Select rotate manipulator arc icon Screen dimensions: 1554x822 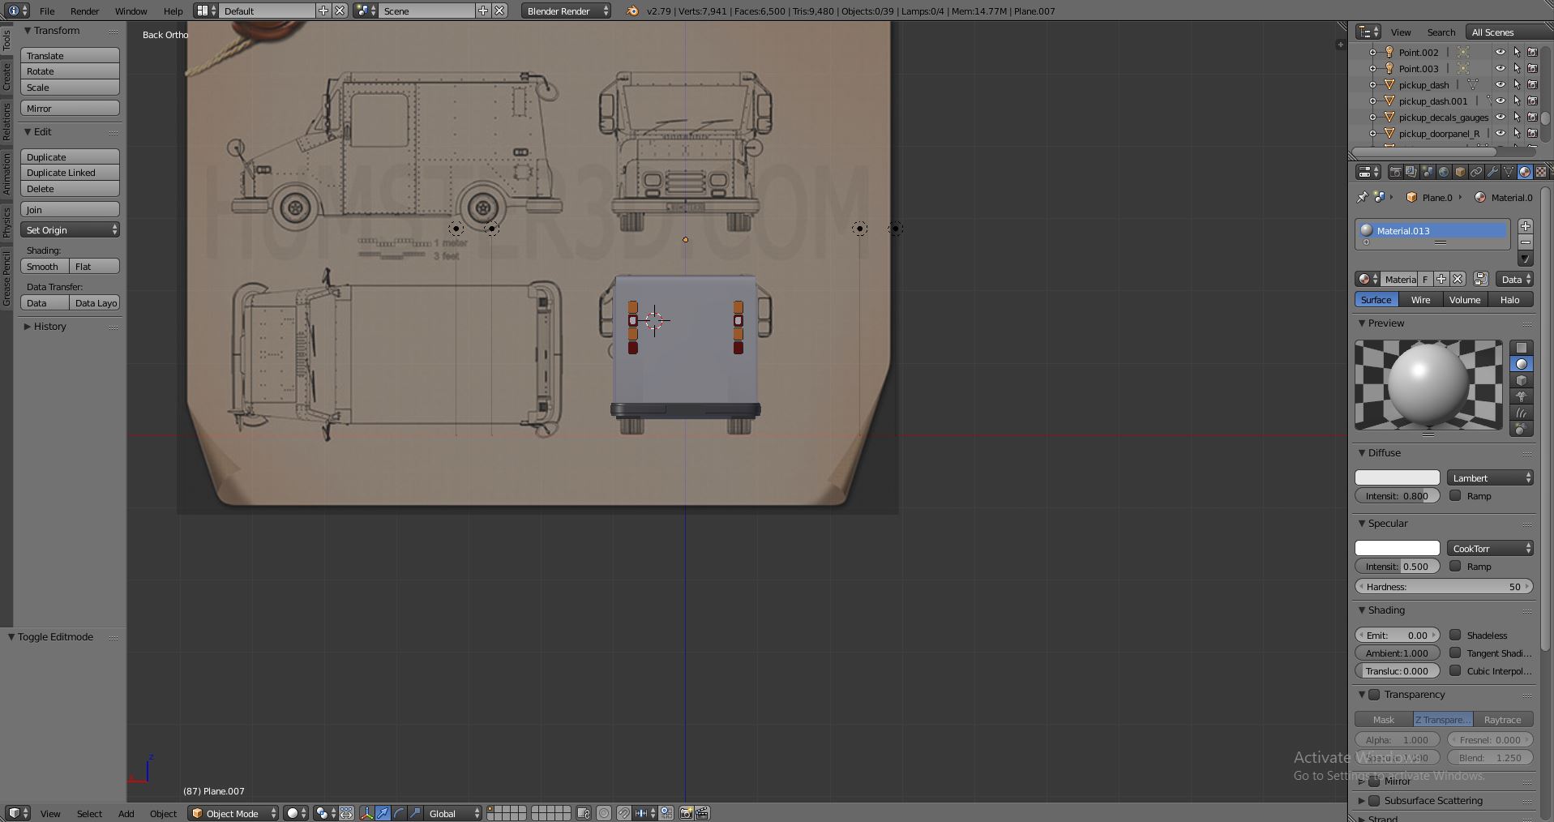(x=399, y=813)
